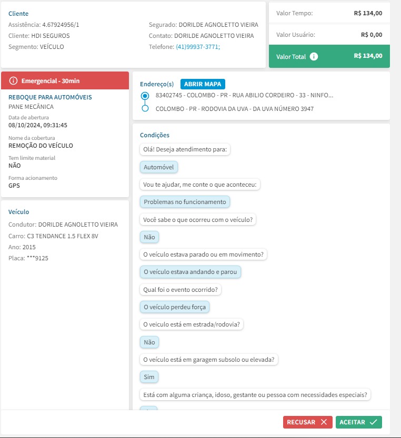Click 'O veículo estava andando e parou' chip
The image size is (401, 438).
click(191, 272)
